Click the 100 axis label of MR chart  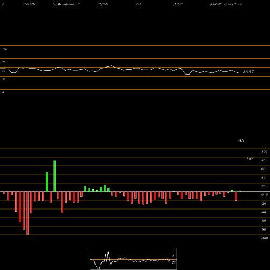coord(264,152)
